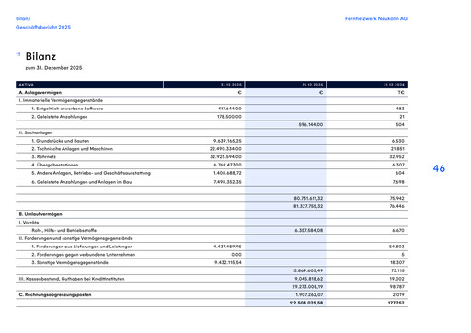Click the subtotal 596.144,00

point(311,124)
